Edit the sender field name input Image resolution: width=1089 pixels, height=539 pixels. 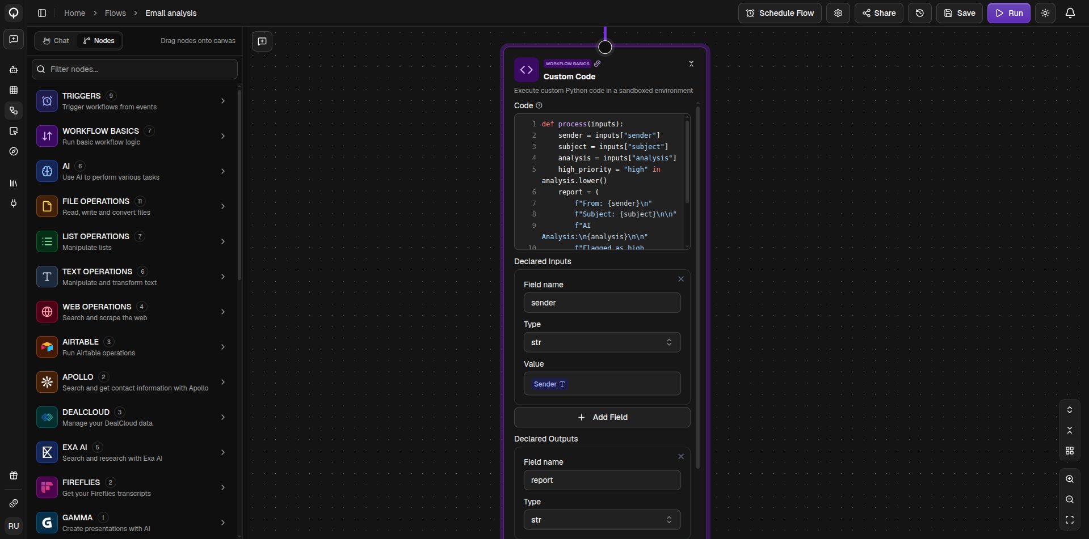coord(602,303)
